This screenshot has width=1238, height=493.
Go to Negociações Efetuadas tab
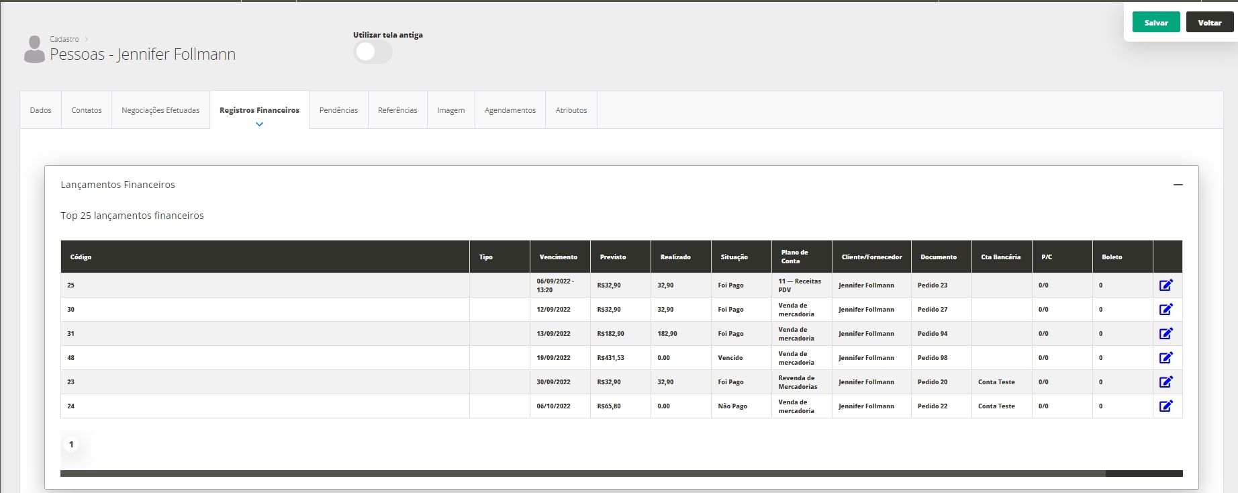[x=160, y=110]
